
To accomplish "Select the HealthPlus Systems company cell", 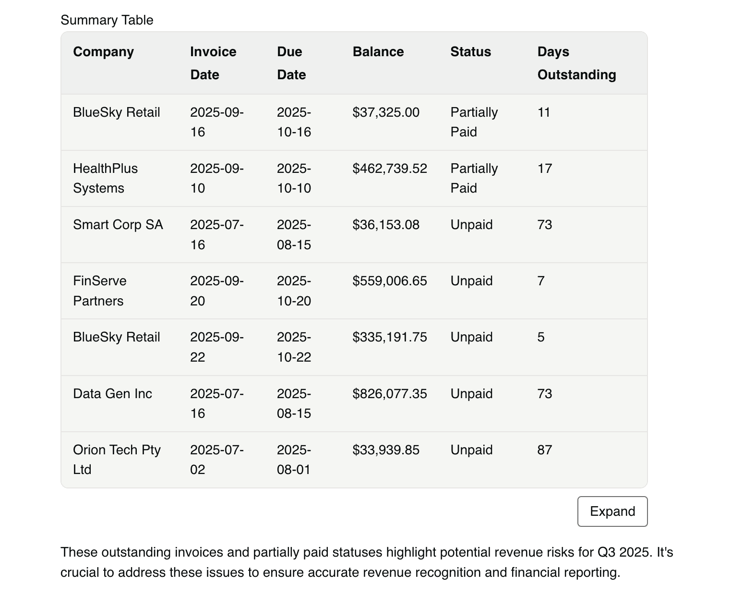I will pos(105,178).
